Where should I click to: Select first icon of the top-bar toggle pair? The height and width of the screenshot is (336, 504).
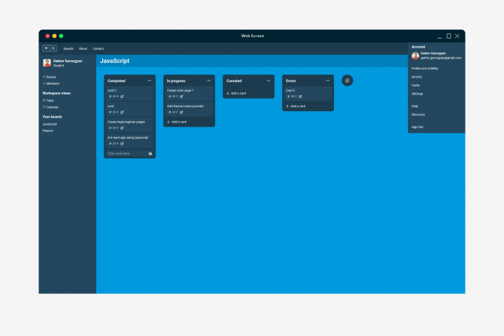coord(46,48)
